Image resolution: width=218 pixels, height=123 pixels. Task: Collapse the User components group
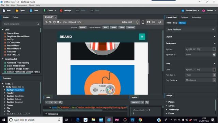coord(3,30)
